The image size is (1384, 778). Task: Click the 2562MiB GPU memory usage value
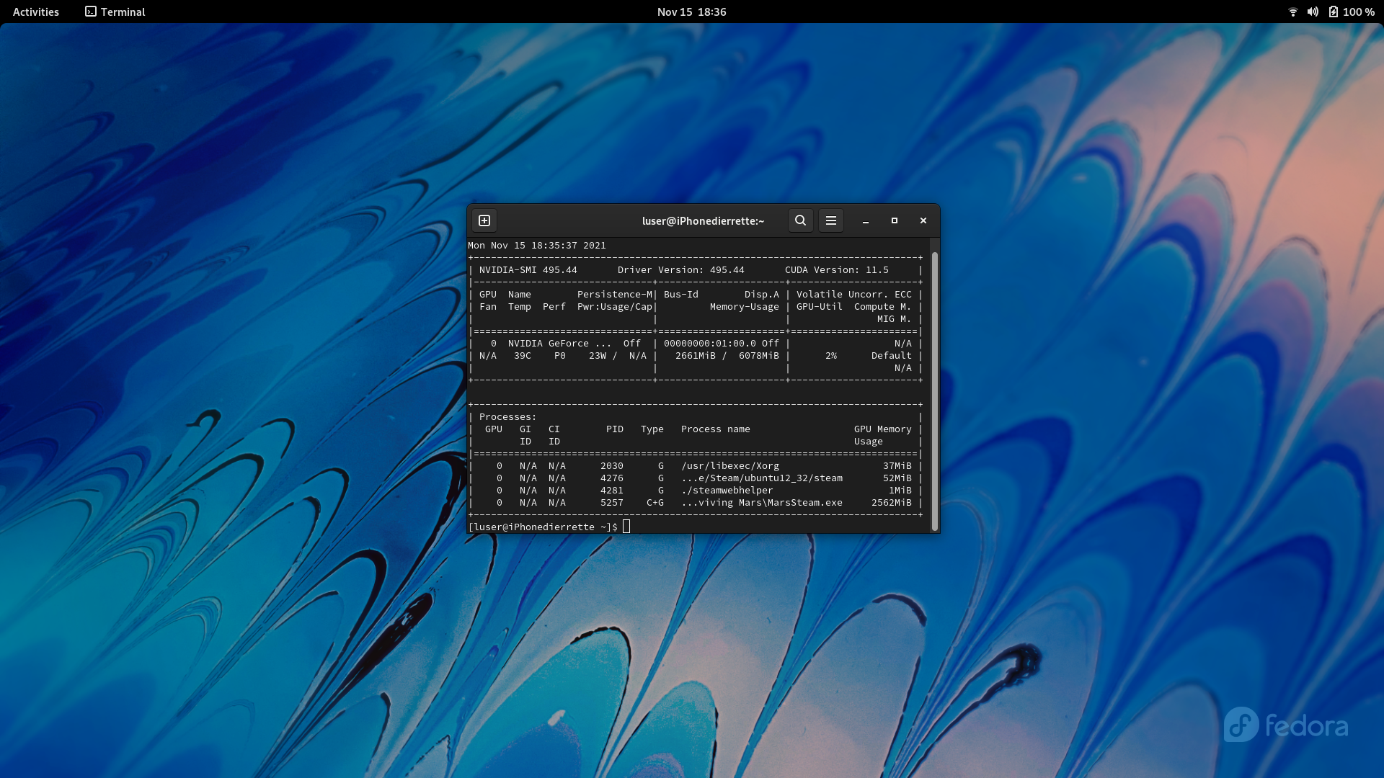(892, 503)
